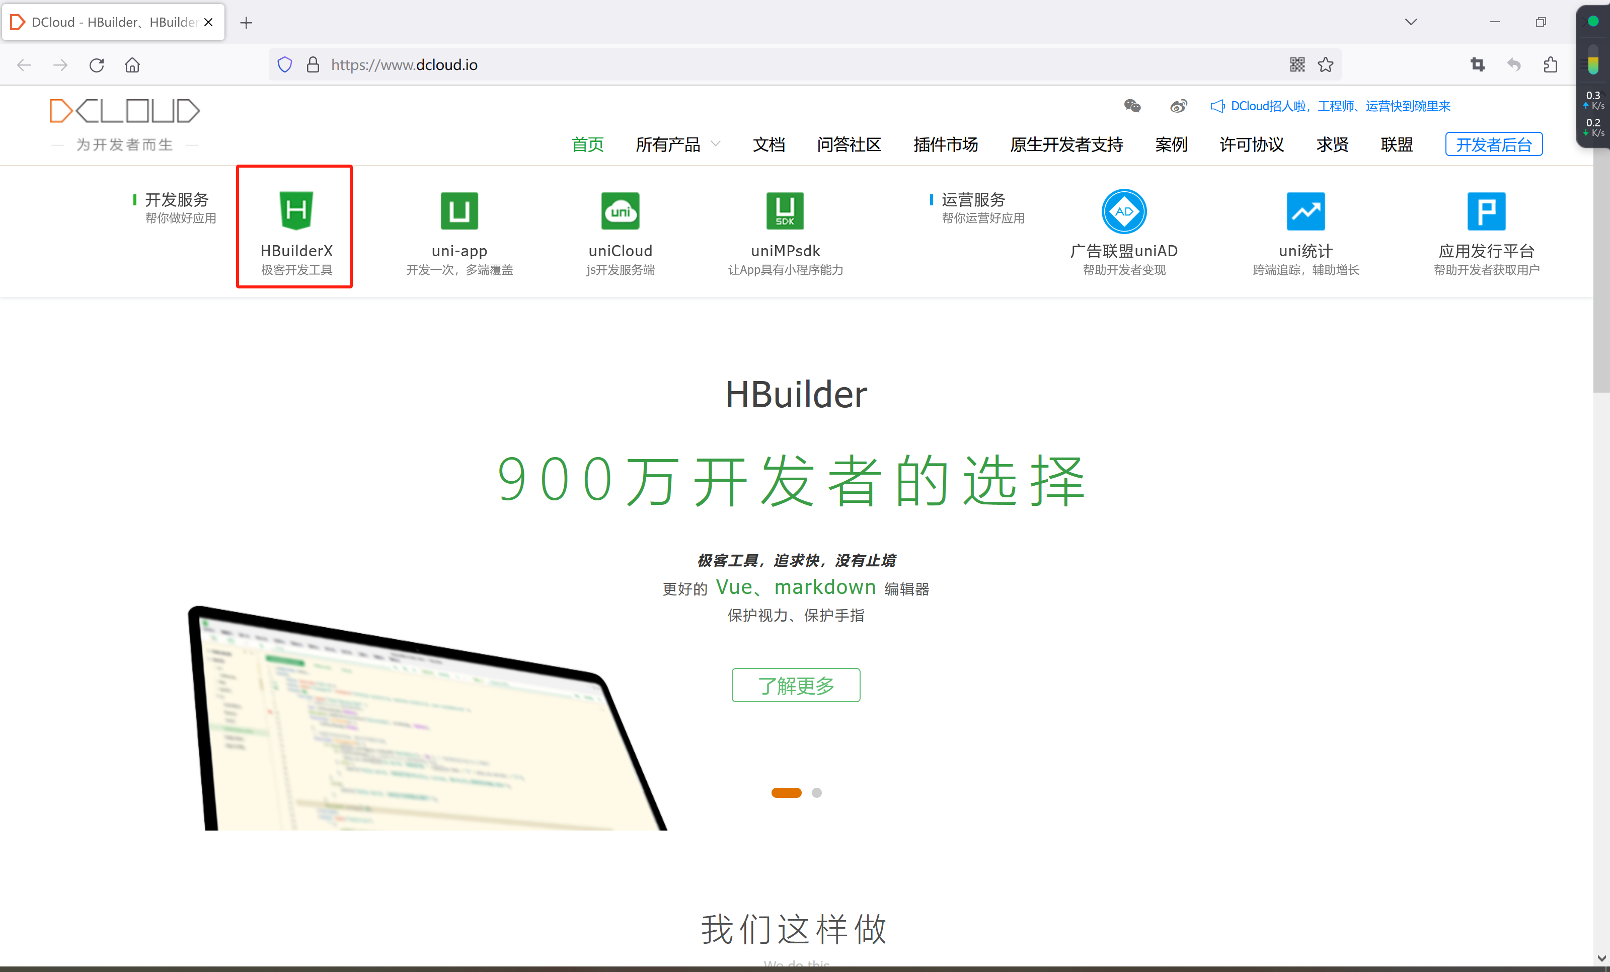The width and height of the screenshot is (1610, 972).
Task: Click the announcement megaphone icon
Action: [x=1217, y=106]
